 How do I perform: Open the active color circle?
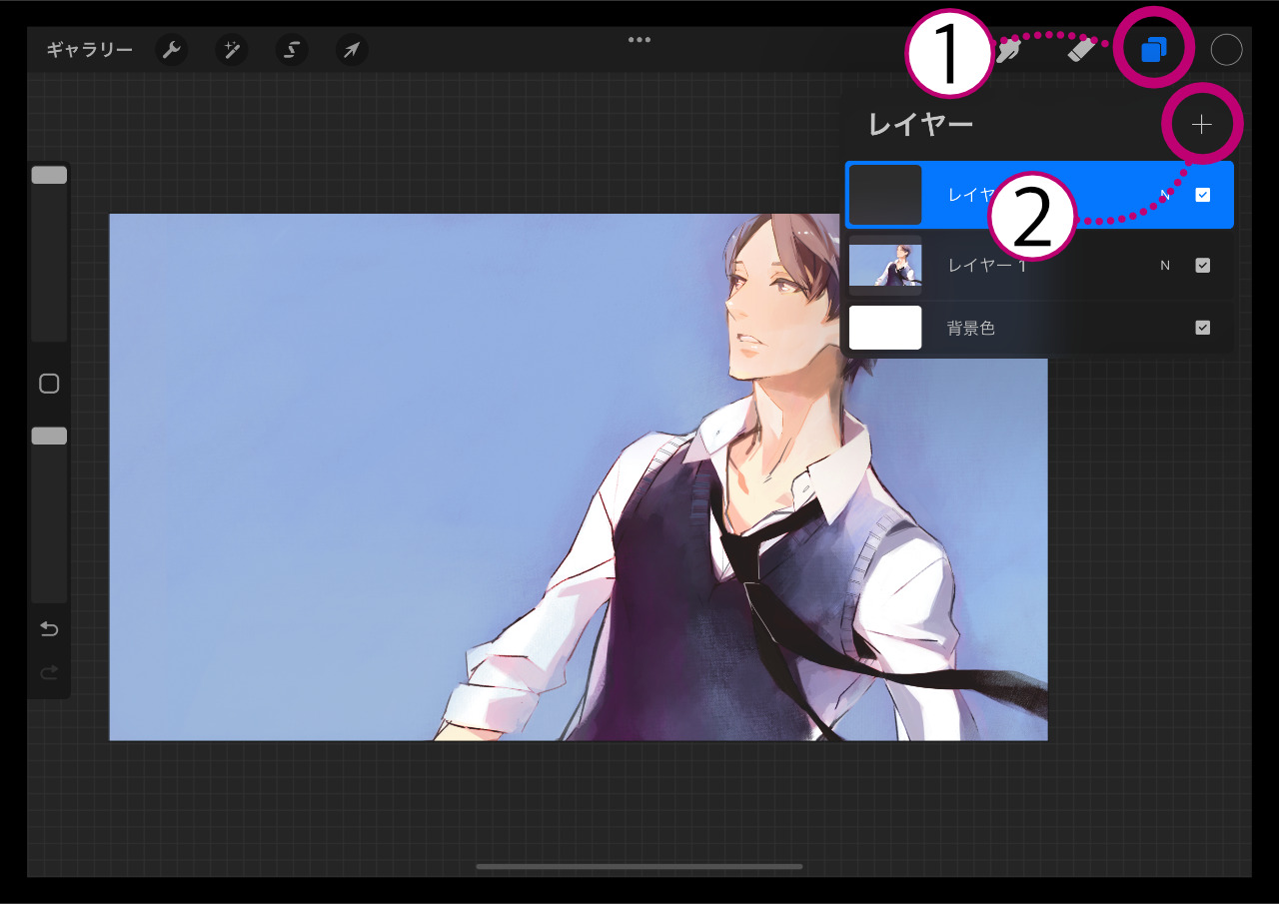(1226, 50)
